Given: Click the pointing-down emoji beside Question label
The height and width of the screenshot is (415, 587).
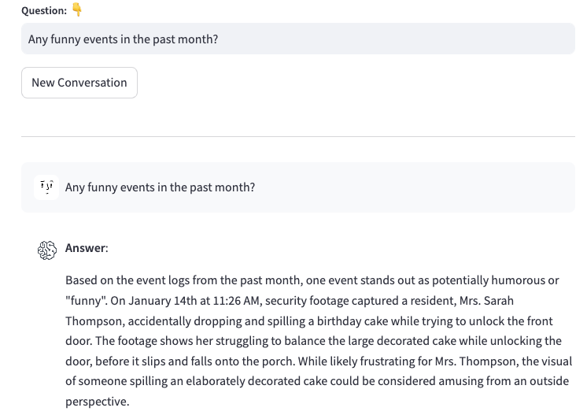Looking at the screenshot, I should [x=76, y=9].
